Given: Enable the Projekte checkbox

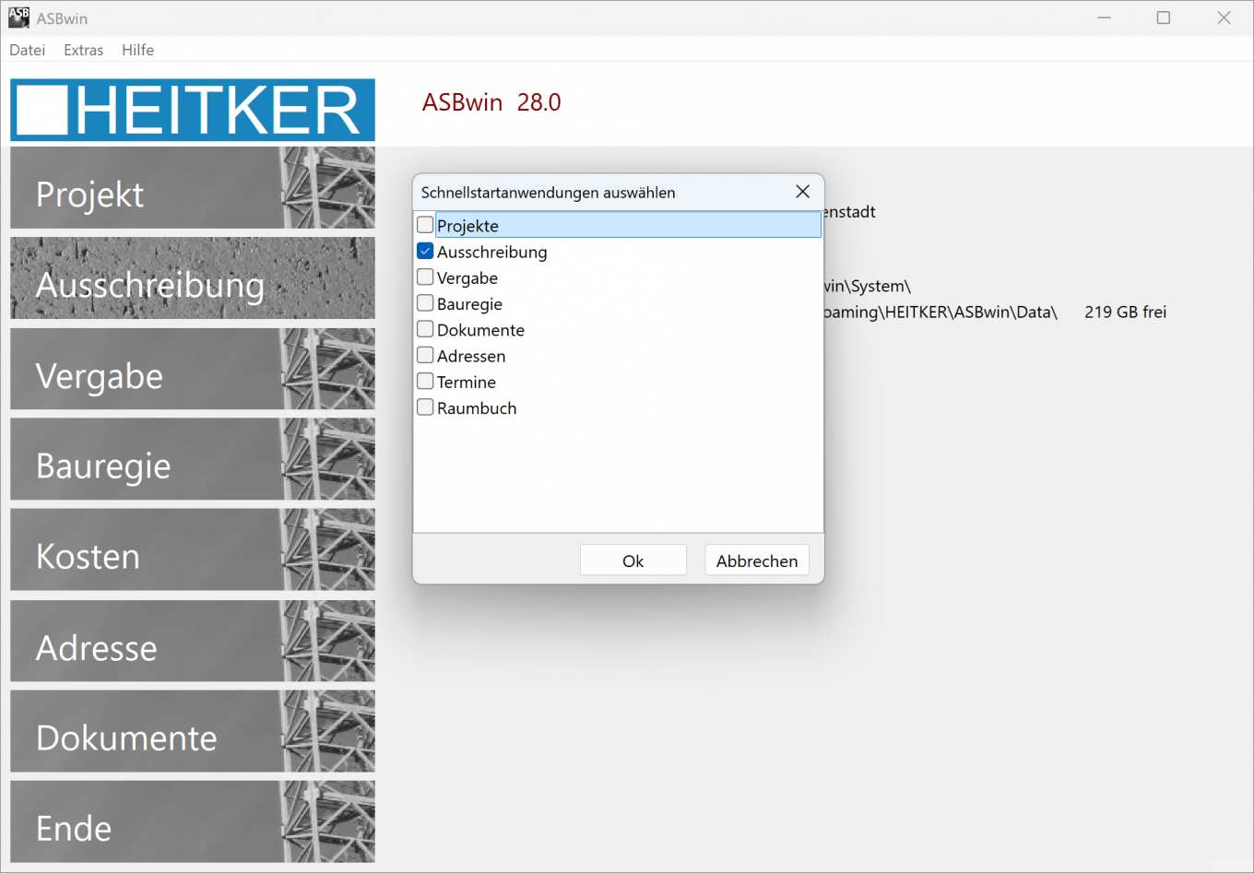Looking at the screenshot, I should pos(425,225).
